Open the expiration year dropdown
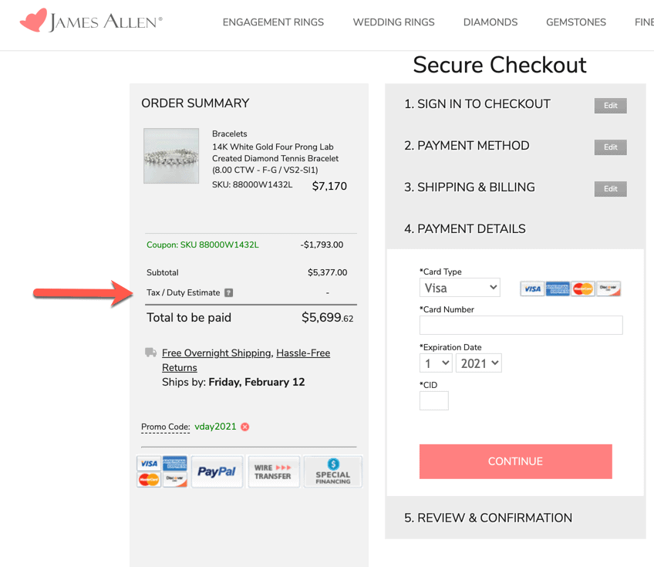Image resolution: width=654 pixels, height=567 pixels. pos(478,363)
